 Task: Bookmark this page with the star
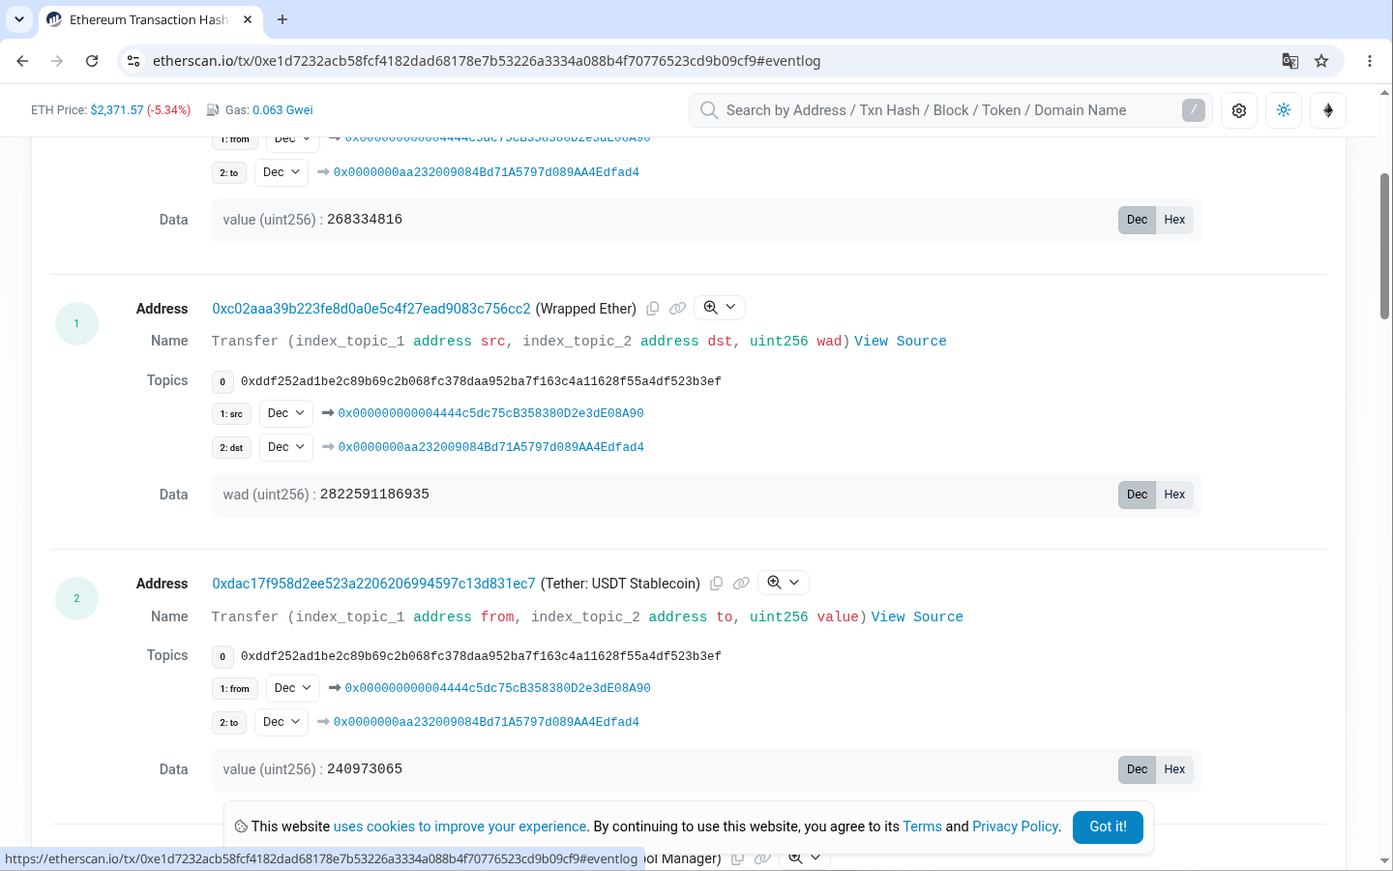pyautogui.click(x=1321, y=61)
